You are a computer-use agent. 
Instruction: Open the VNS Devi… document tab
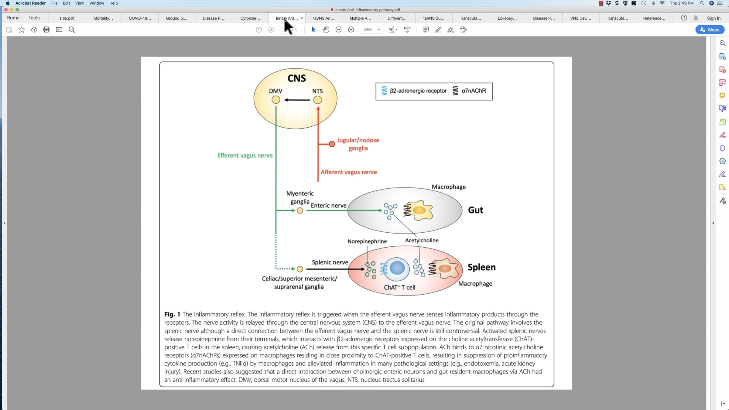581,18
